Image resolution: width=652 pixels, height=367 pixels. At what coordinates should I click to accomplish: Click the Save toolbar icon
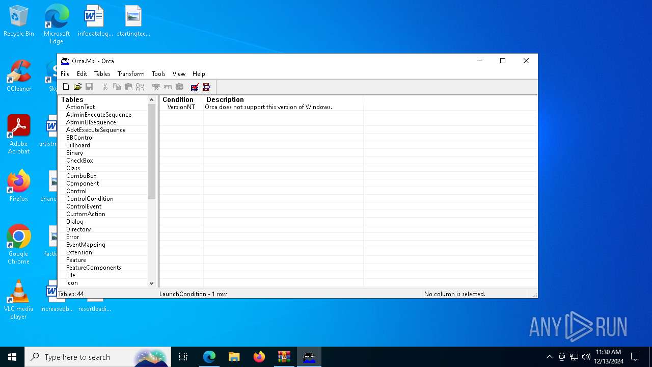[x=89, y=87]
